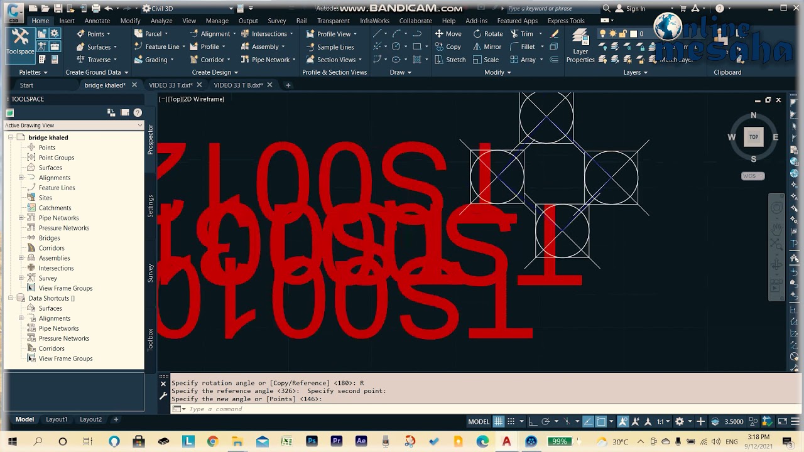Click the layer color swatch in Layers panel
The width and height of the screenshot is (804, 452).
[x=633, y=34]
